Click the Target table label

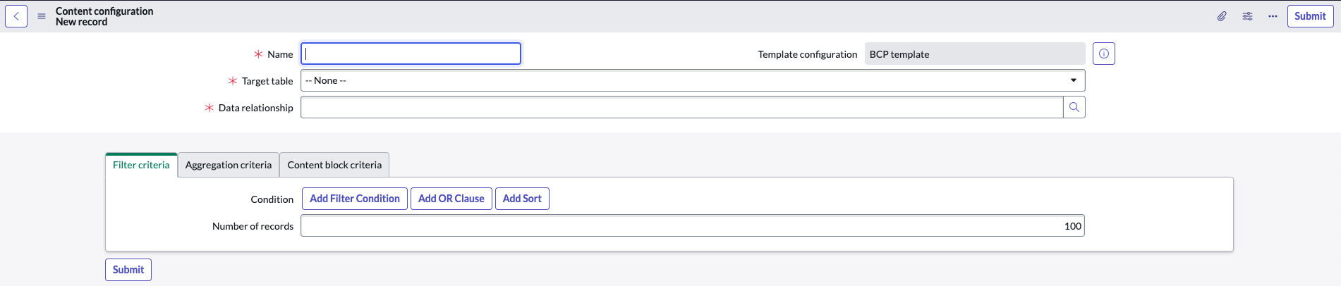[267, 81]
